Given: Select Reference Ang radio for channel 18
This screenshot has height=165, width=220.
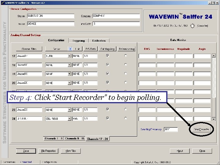Looking at the screenshot, I should (126, 64).
